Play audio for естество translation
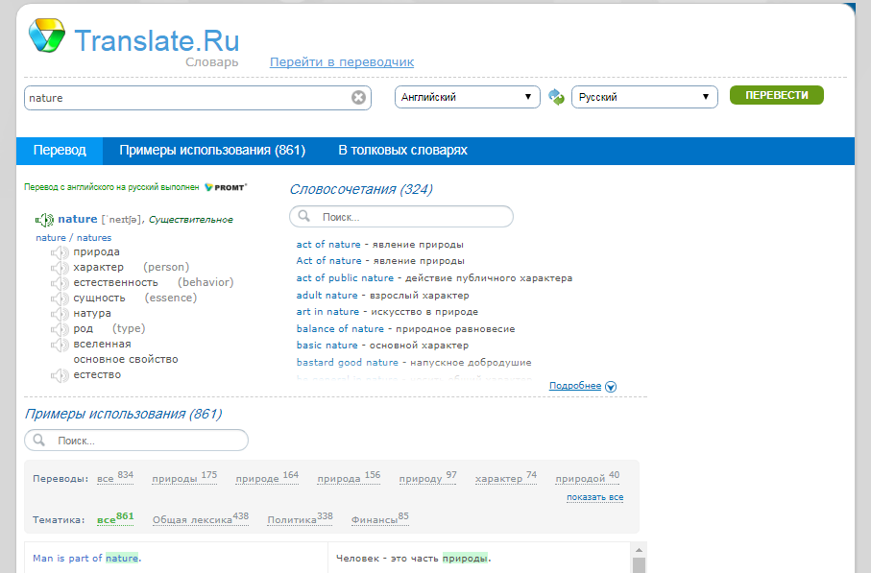The image size is (871, 573). (x=60, y=375)
